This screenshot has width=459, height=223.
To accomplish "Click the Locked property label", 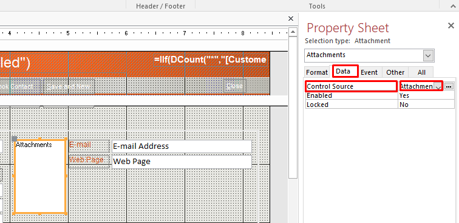I will click(318, 105).
